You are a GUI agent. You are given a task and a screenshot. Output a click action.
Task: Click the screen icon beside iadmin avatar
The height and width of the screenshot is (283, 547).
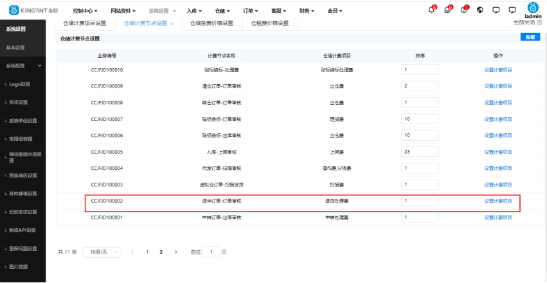[512, 10]
